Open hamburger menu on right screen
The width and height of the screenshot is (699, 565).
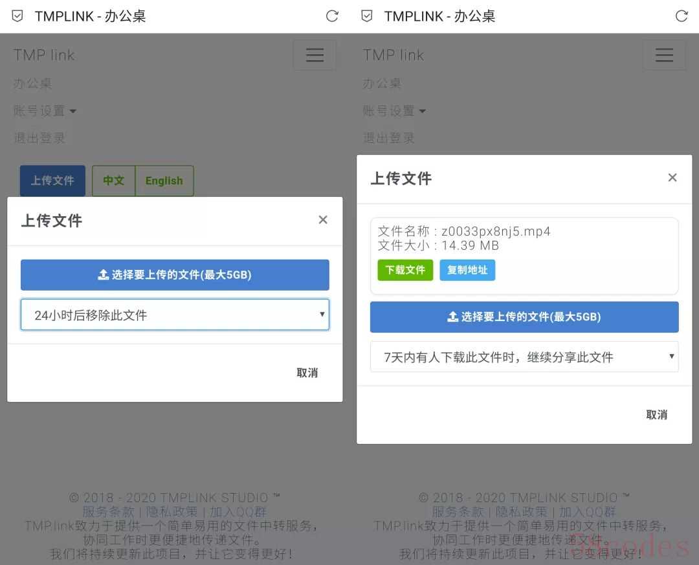point(664,55)
